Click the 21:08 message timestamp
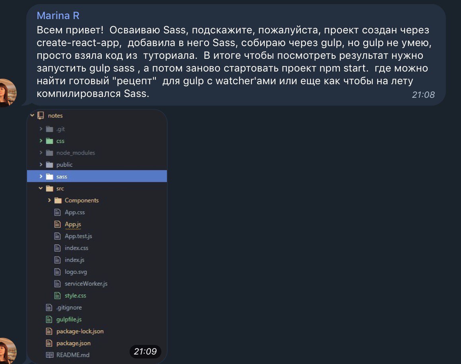The width and height of the screenshot is (461, 364). (x=423, y=95)
